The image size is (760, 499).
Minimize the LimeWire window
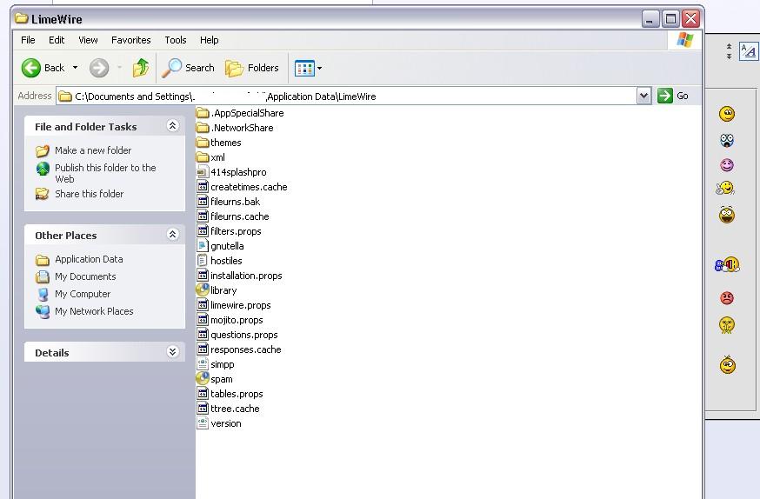(650, 19)
